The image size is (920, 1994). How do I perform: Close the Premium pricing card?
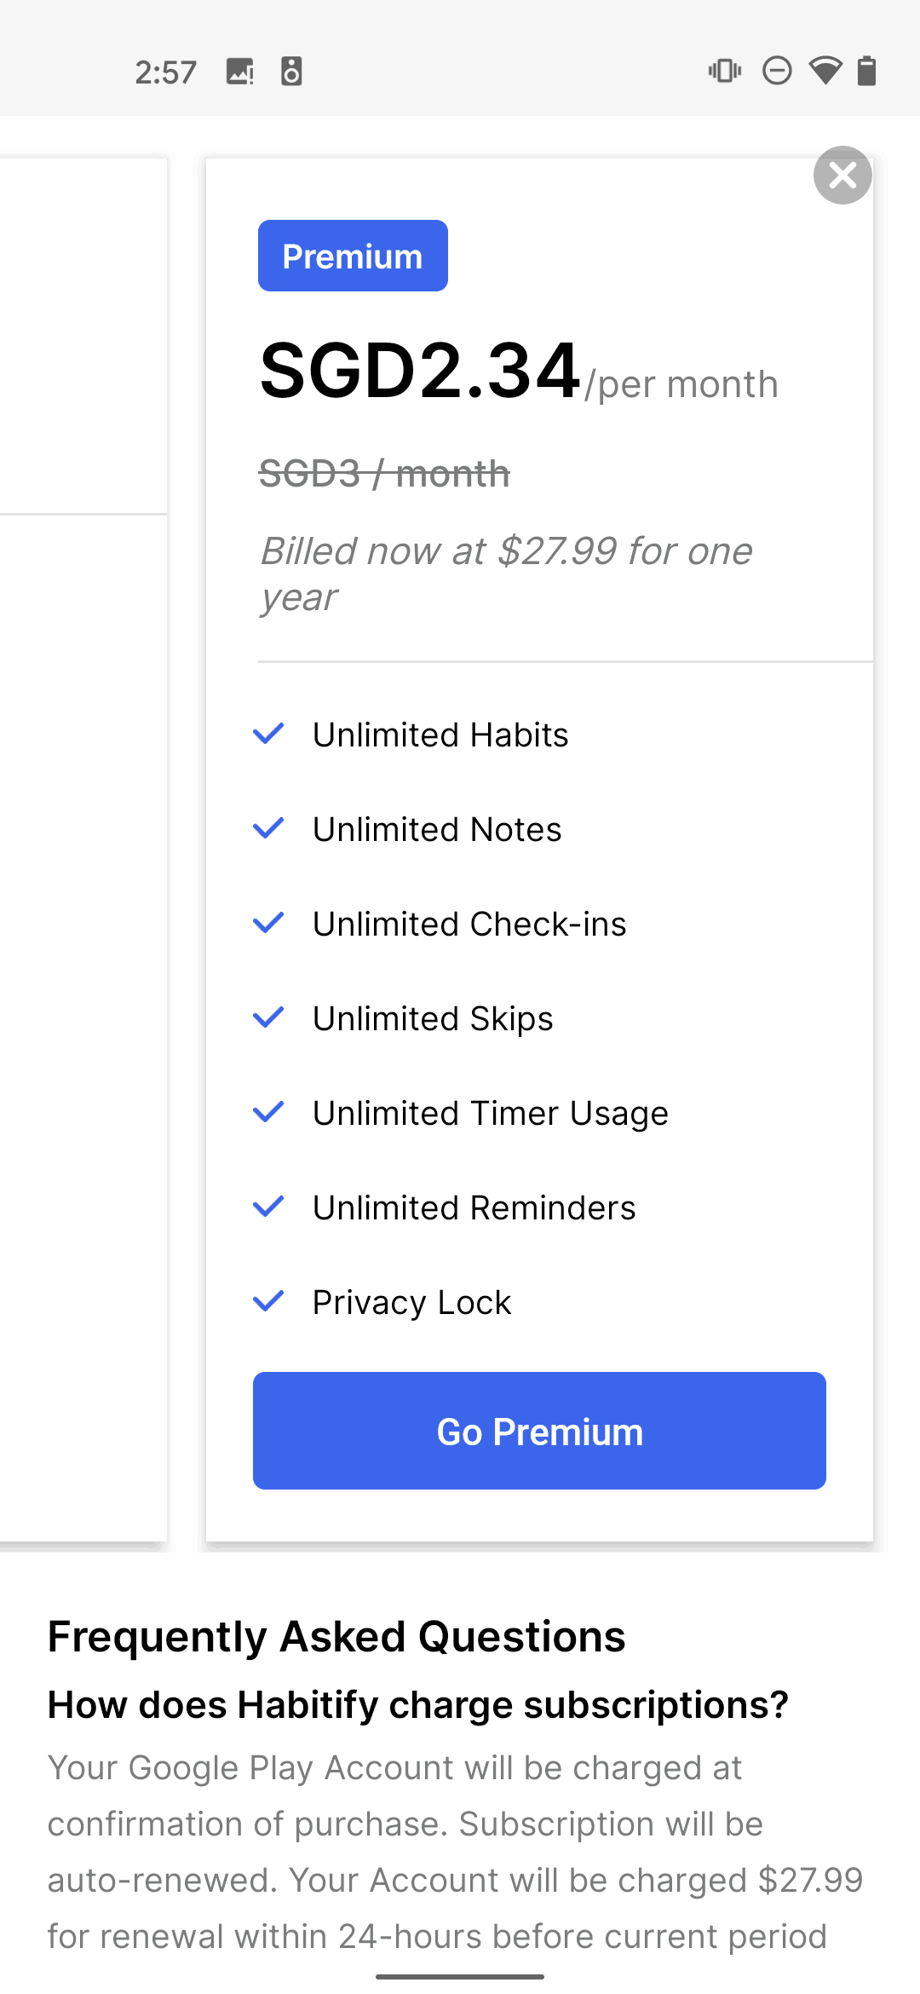[842, 176]
